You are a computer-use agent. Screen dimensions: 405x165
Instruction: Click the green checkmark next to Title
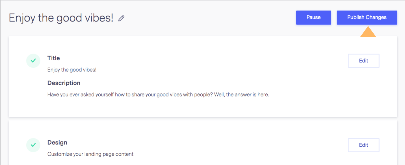click(33, 61)
